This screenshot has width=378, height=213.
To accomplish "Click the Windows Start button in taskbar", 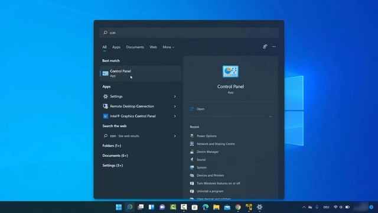I will [119, 207].
